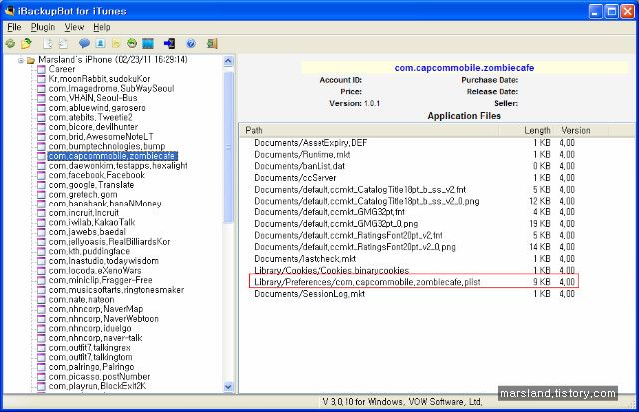This screenshot has height=412, width=639.
Task: Click the blue screen toolbar icon
Action: click(148, 43)
